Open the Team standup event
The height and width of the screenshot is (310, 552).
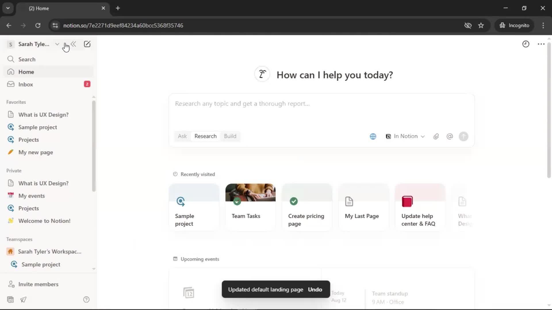(390, 298)
